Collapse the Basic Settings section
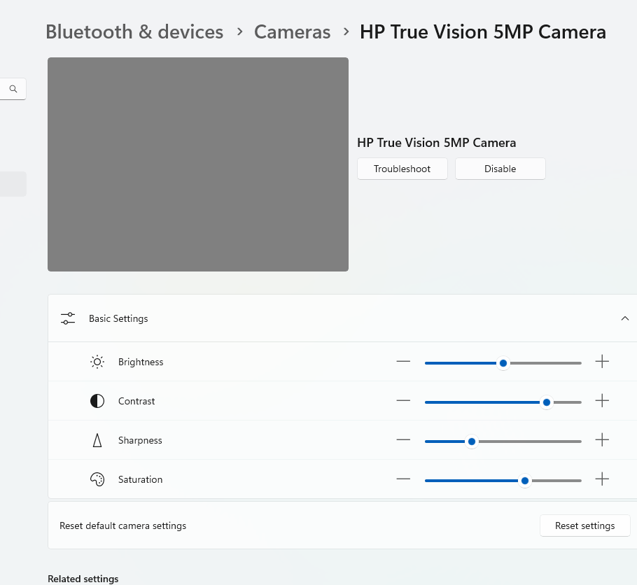 625,318
